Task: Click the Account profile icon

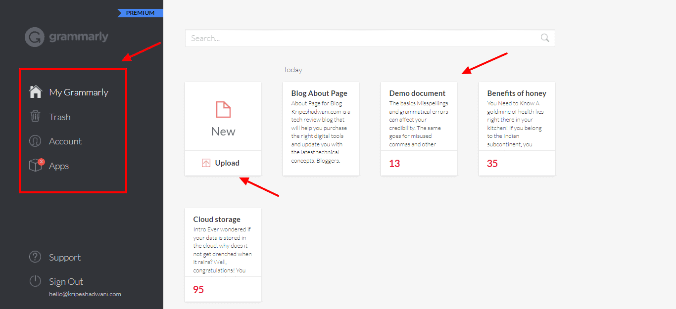Action: [35, 141]
